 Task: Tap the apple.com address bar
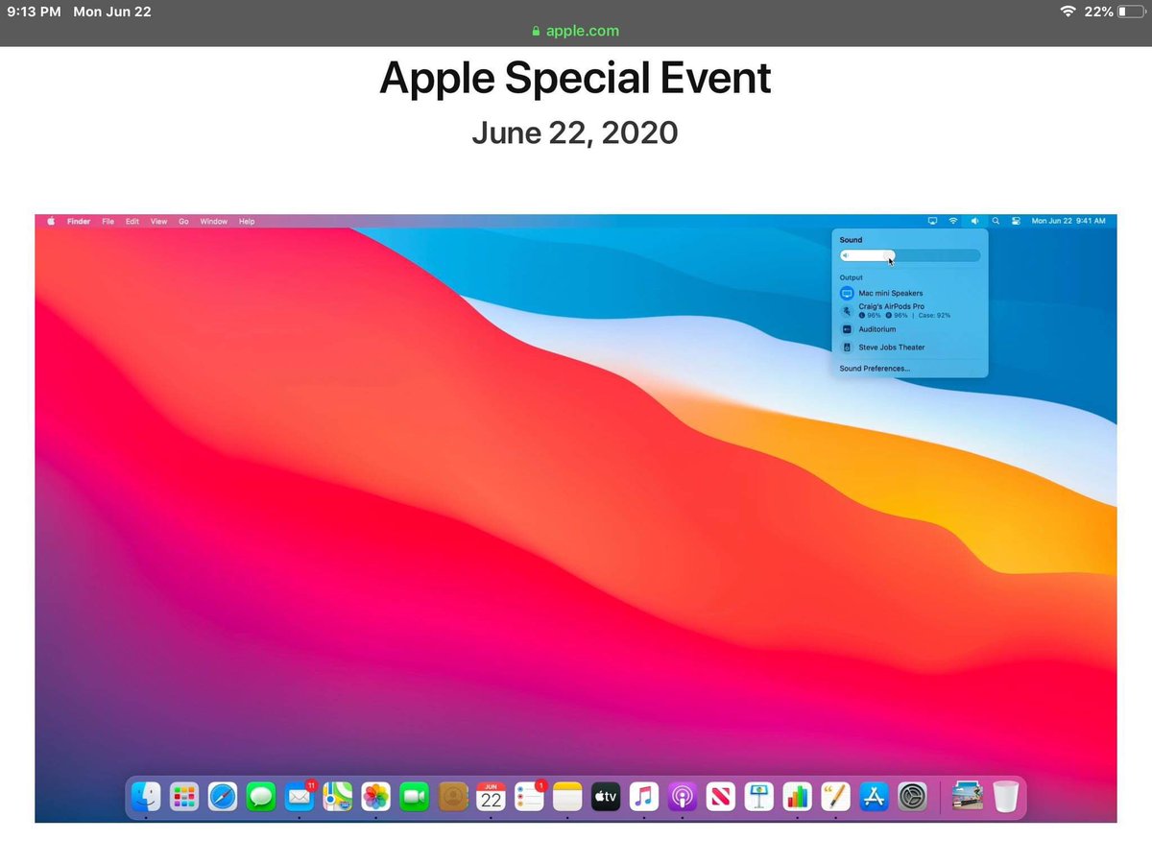tap(576, 31)
